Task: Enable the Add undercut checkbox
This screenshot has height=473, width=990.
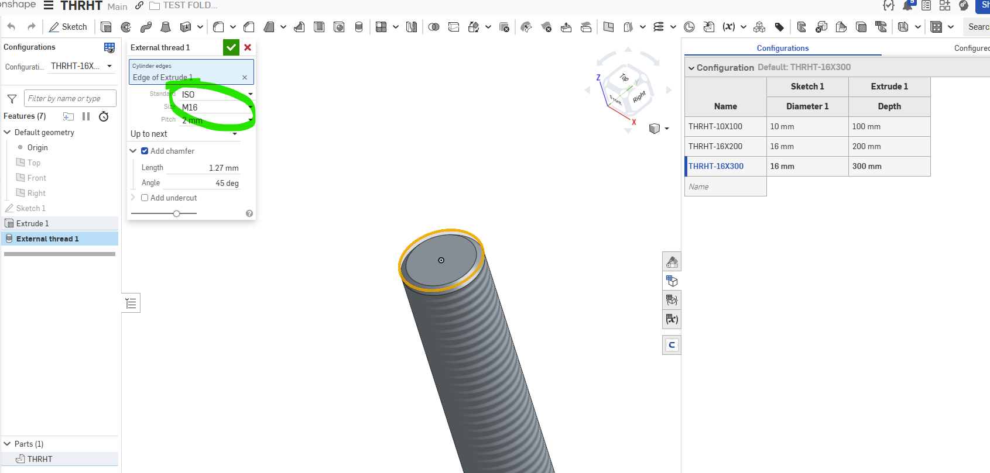Action: pos(145,198)
